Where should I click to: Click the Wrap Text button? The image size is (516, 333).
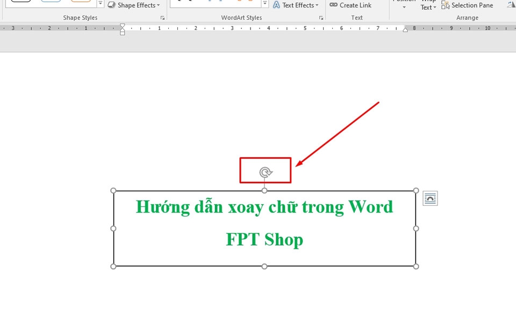click(x=428, y=5)
